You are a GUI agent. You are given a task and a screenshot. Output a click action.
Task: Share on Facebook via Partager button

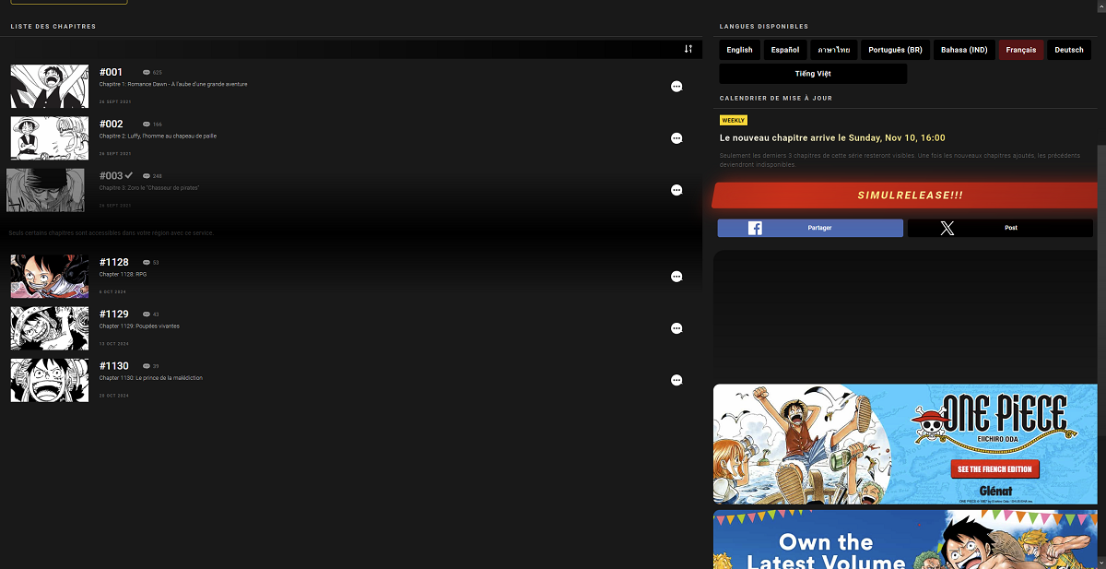click(x=810, y=228)
